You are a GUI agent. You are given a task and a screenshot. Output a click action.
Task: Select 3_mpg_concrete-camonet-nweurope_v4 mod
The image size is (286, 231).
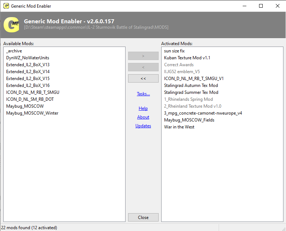(x=203, y=113)
